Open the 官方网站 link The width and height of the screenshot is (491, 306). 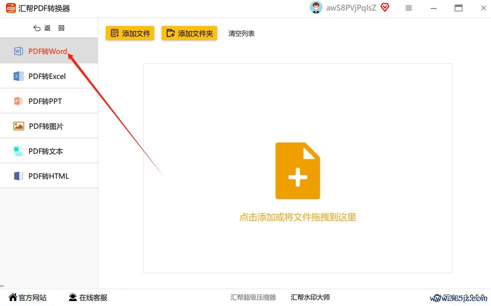coord(27,297)
